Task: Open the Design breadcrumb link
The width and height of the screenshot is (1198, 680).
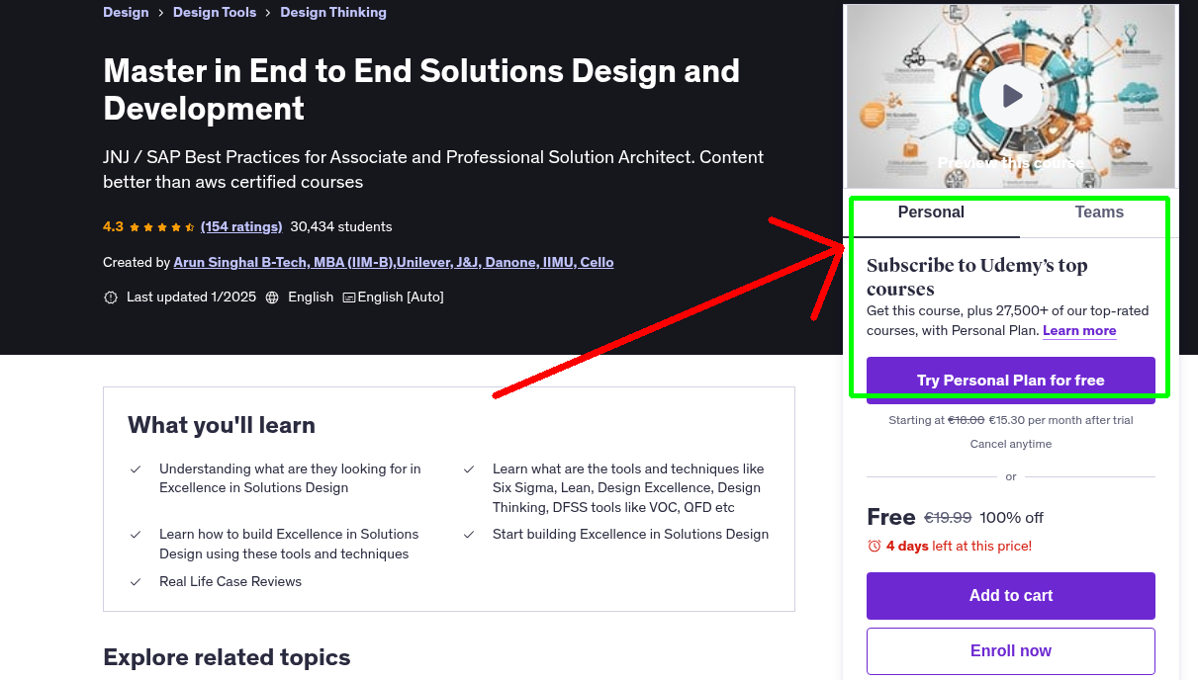Action: click(126, 13)
